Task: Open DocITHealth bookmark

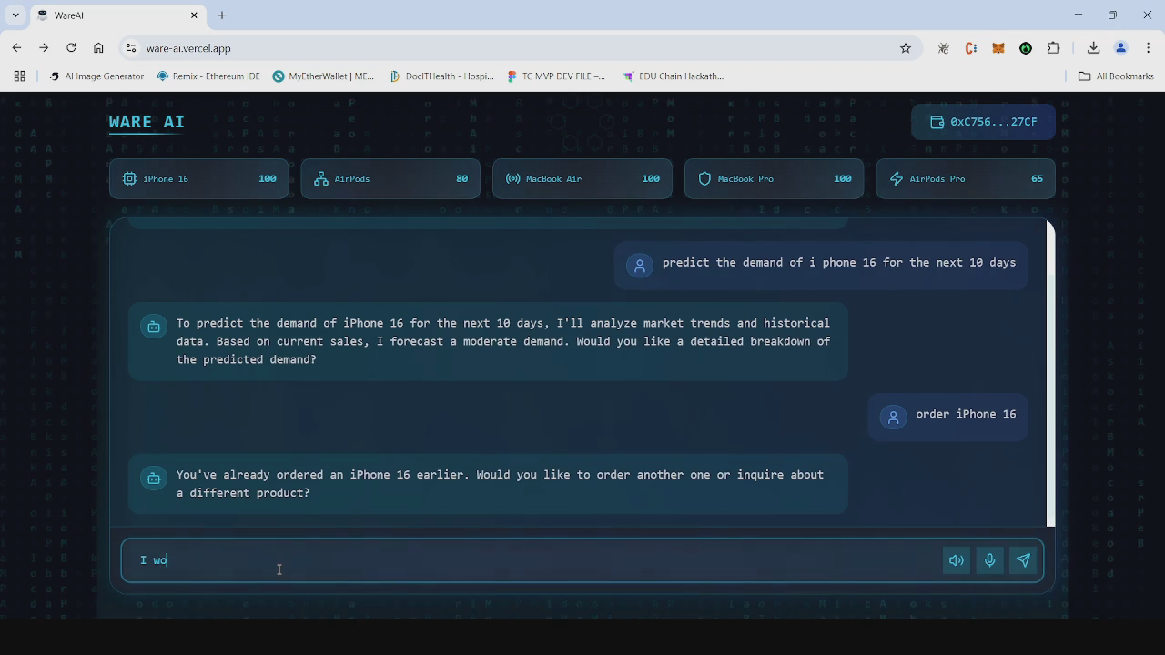Action: pyautogui.click(x=441, y=76)
